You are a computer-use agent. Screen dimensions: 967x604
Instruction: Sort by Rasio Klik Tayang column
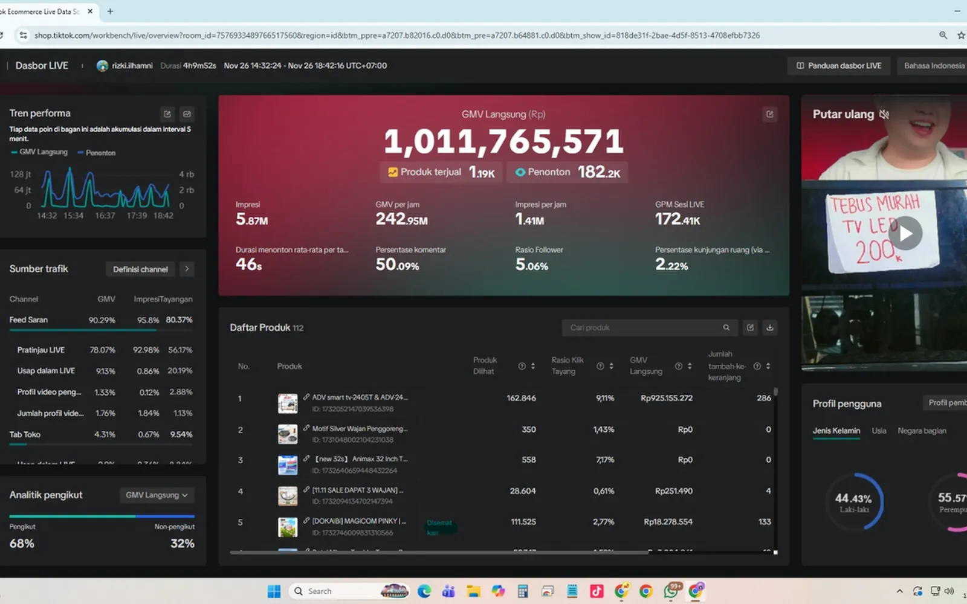point(611,366)
